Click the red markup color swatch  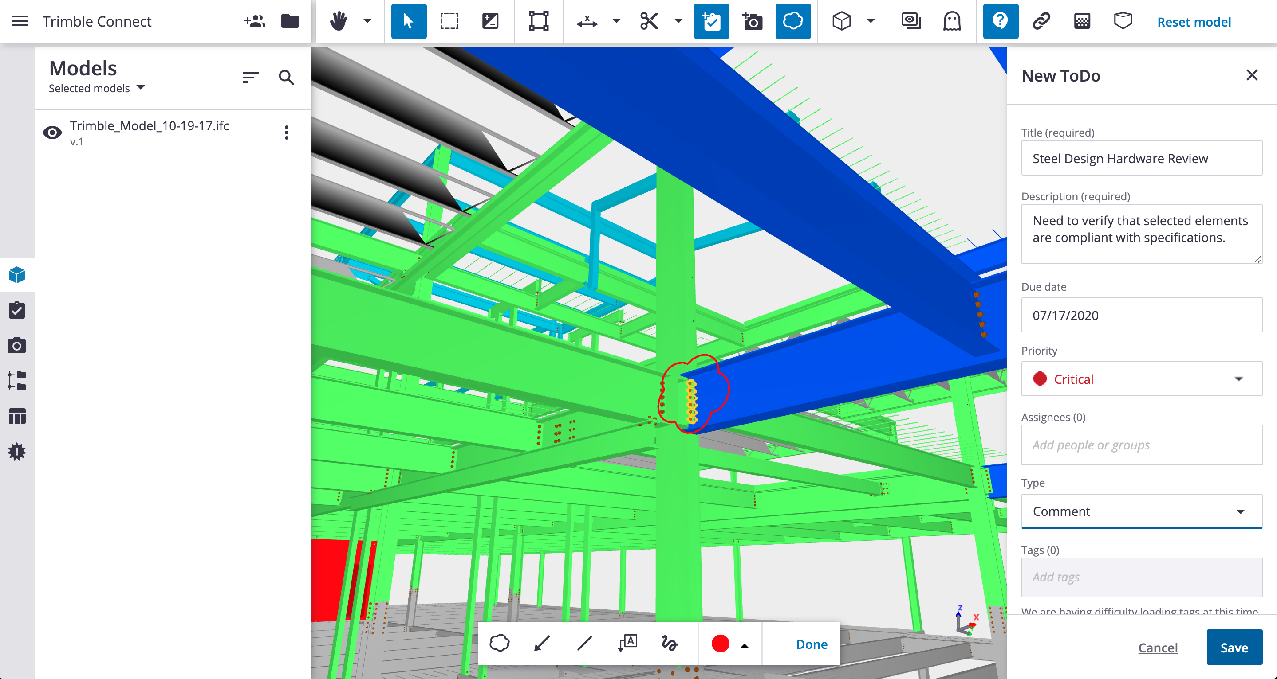point(720,644)
